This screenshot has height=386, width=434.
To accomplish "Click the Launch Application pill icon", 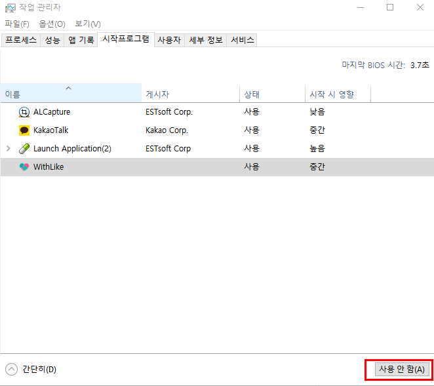I will pyautogui.click(x=24, y=149).
